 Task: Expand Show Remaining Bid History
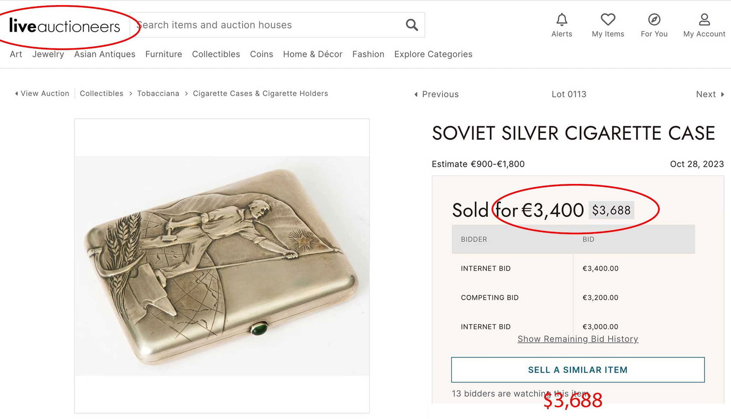click(x=577, y=339)
